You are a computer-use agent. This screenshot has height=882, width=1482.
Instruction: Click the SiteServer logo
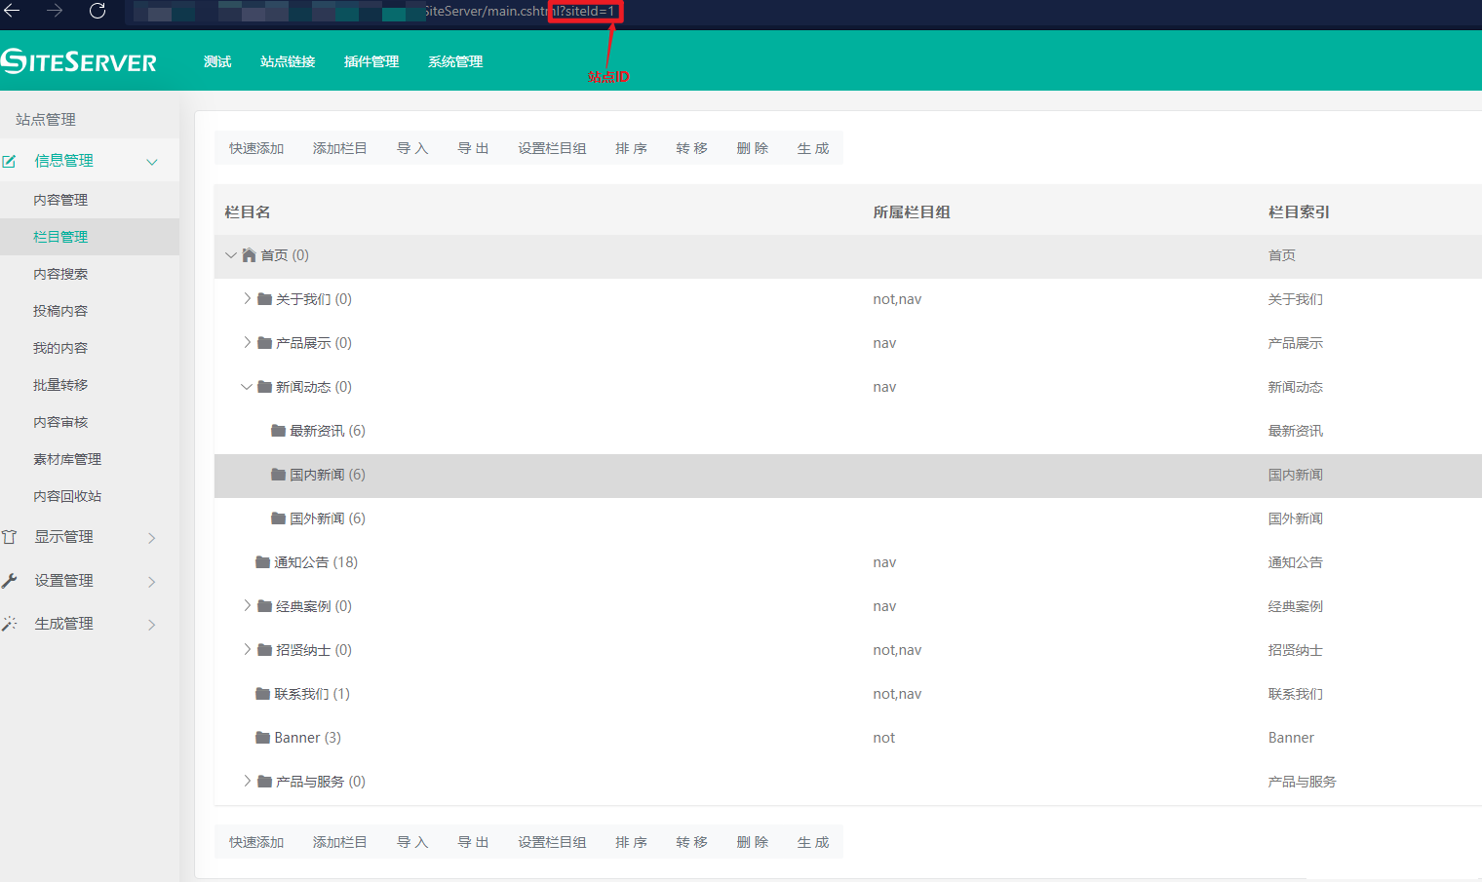click(x=79, y=61)
